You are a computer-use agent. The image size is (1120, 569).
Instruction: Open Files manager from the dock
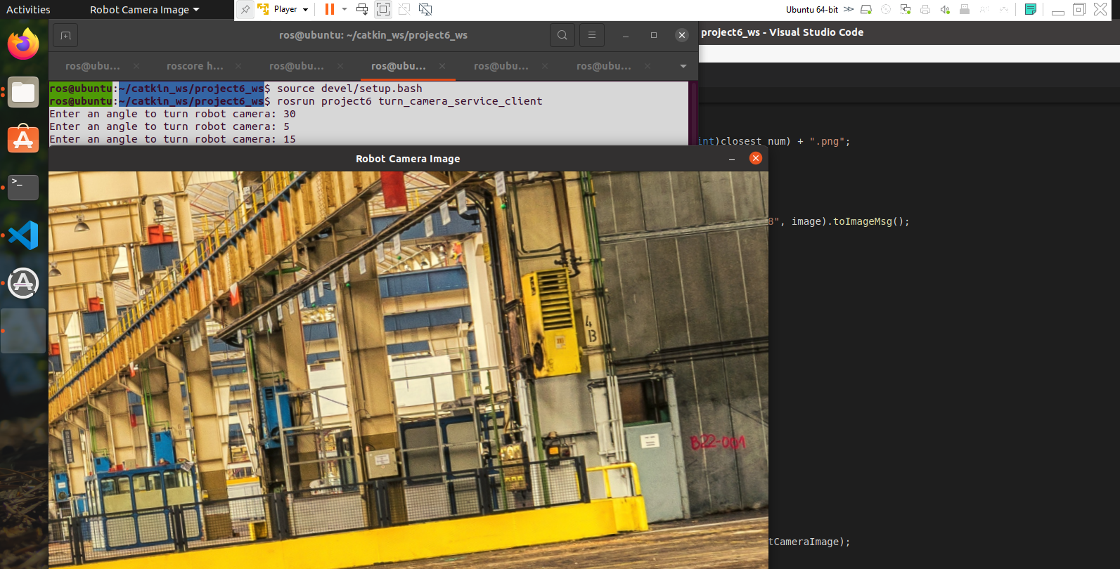23,92
